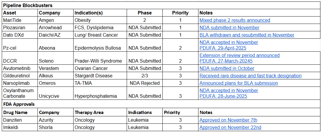The height and width of the screenshot is (132, 321).
Task: Open 'BLA withdrawn and resubmitted in November' link
Action: pyautogui.click(x=247, y=35)
